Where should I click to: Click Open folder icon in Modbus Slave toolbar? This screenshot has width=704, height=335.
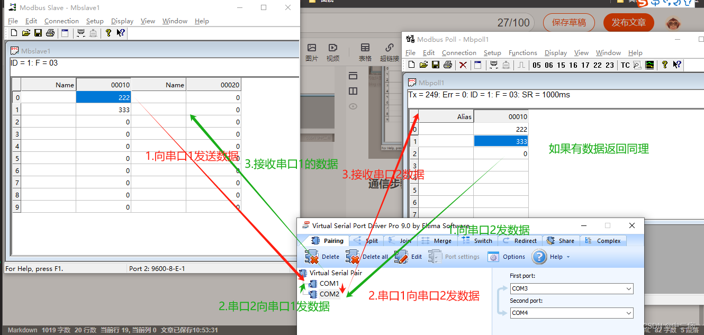(x=26, y=33)
